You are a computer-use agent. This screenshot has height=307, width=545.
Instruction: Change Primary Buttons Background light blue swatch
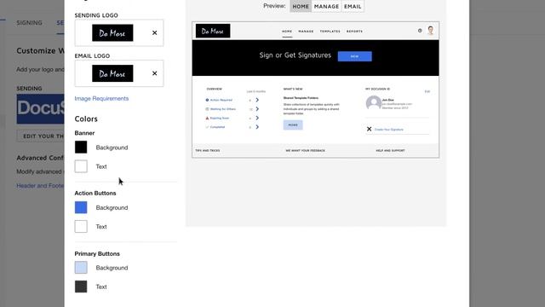(x=81, y=268)
